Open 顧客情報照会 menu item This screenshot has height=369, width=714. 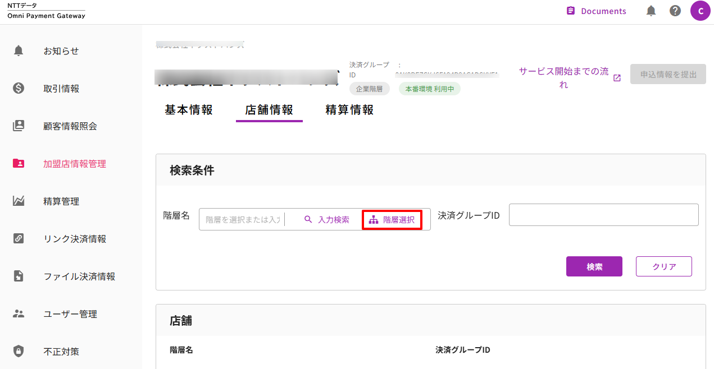coord(71,126)
